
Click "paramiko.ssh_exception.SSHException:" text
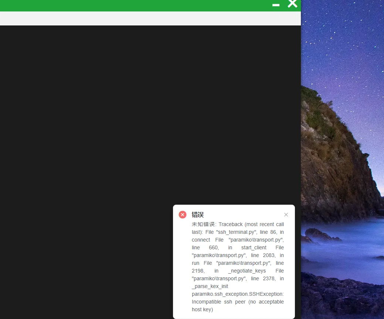(238, 294)
